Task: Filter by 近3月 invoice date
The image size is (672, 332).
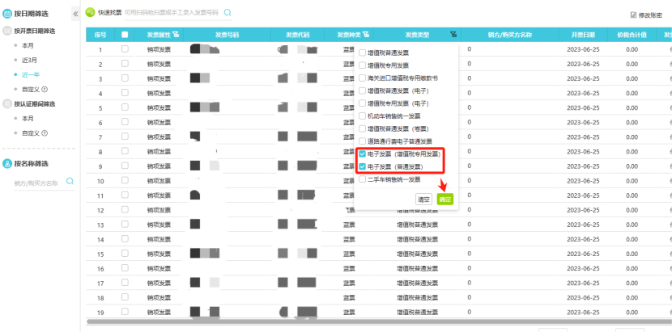Action: click(29, 60)
